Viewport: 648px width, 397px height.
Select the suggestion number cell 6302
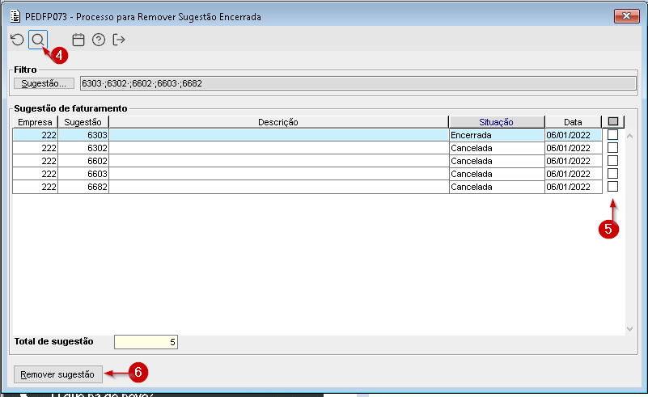tap(83, 148)
